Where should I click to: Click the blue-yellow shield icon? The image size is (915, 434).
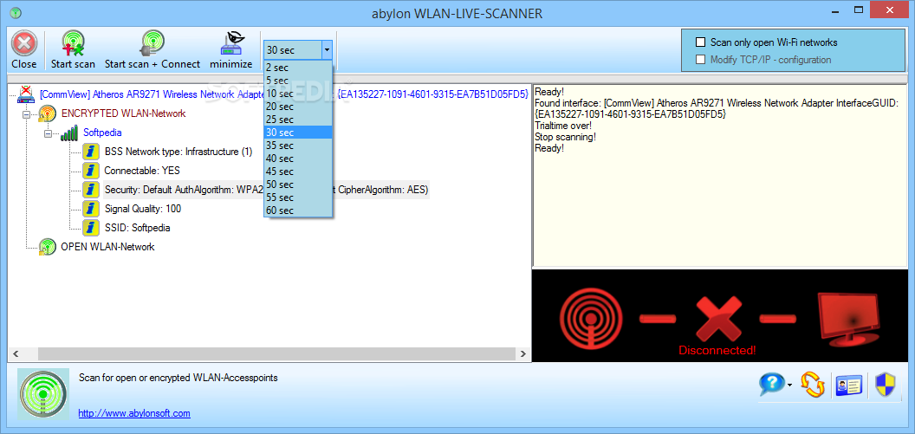click(886, 385)
